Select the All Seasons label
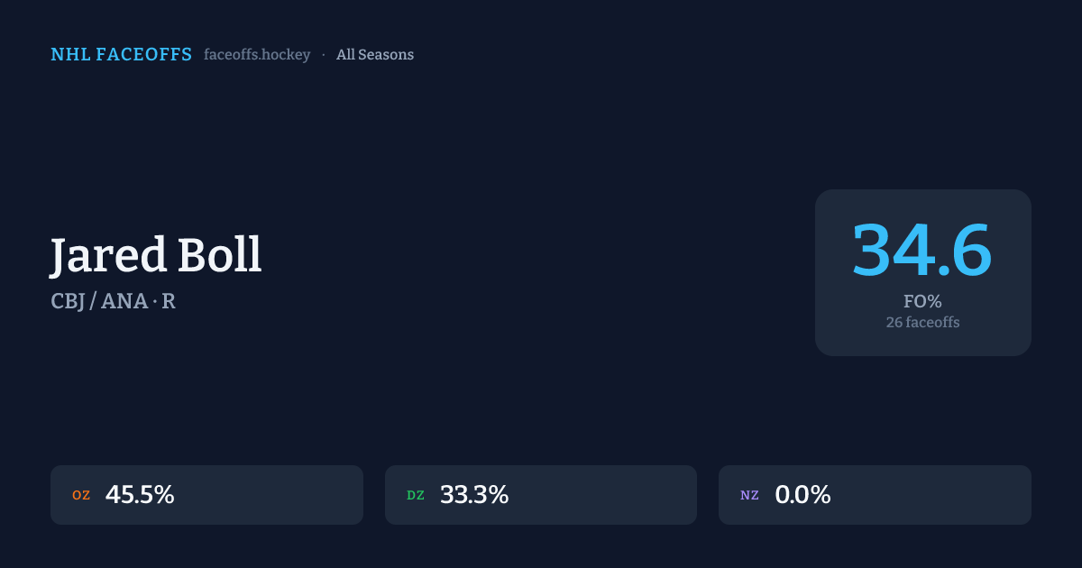Screen dimensions: 1082x568 click(375, 55)
